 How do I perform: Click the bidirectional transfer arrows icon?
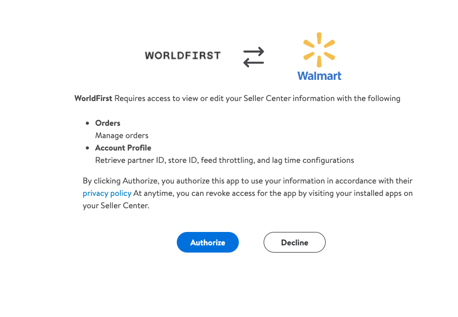[x=253, y=56]
